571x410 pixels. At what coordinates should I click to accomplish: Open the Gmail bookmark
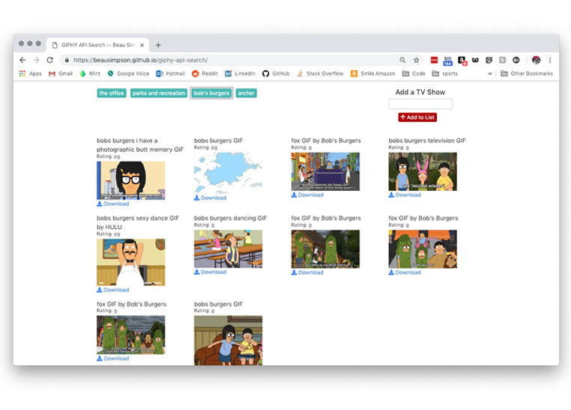click(61, 73)
